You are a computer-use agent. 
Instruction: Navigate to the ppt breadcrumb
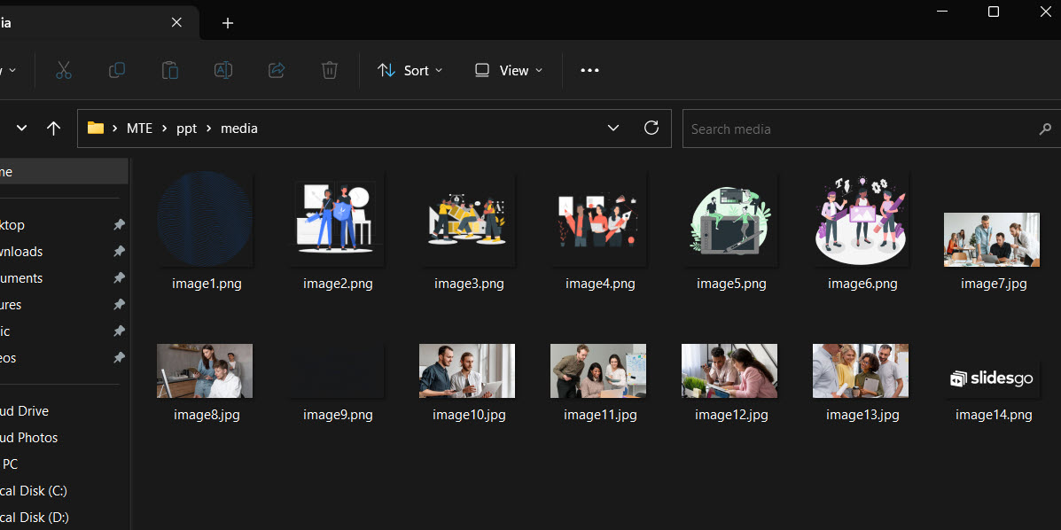coord(186,128)
